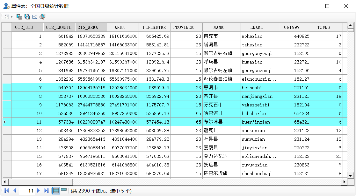Click the NAME cell 嫩江县

point(222,96)
